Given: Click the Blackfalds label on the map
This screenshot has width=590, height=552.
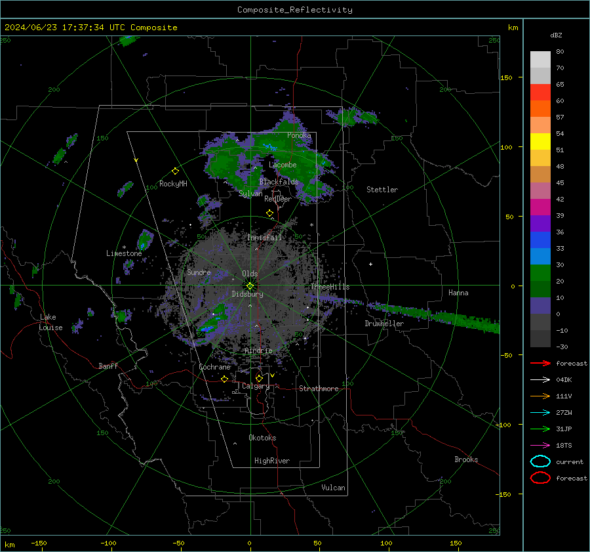Looking at the screenshot, I should click(x=279, y=182).
